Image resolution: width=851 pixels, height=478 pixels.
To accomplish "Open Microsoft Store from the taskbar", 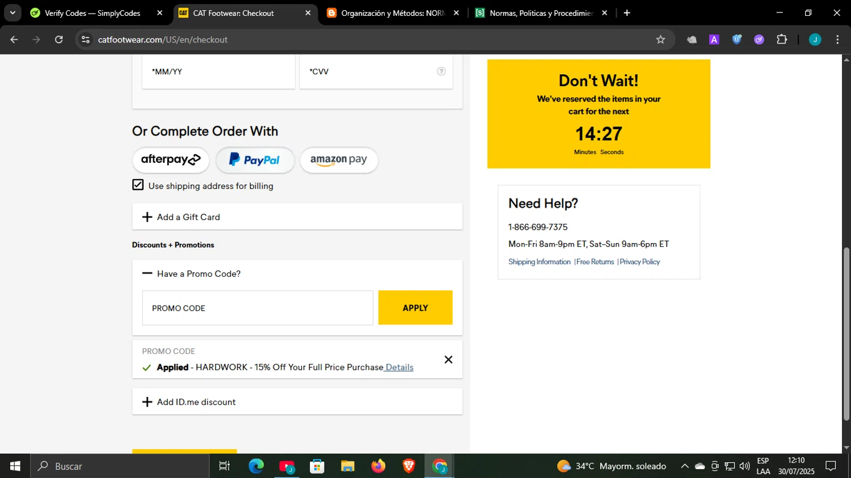I will [x=317, y=466].
